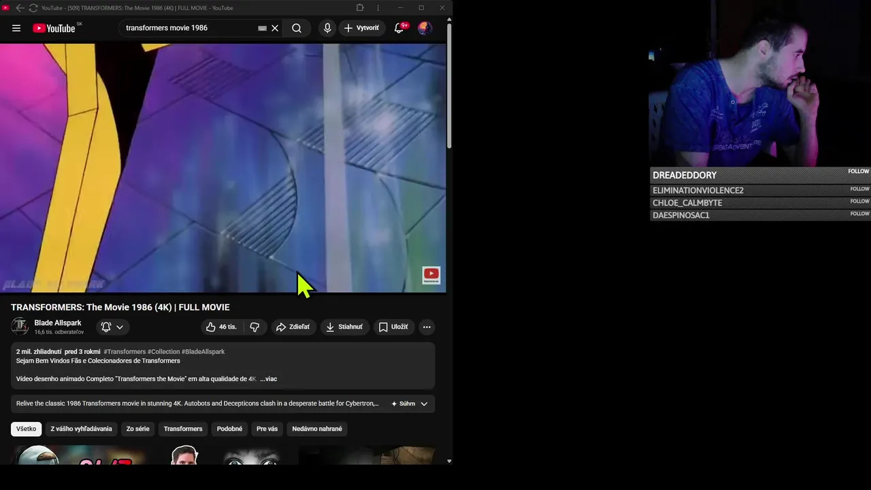Like the video showing 46 tis.

coord(222,327)
